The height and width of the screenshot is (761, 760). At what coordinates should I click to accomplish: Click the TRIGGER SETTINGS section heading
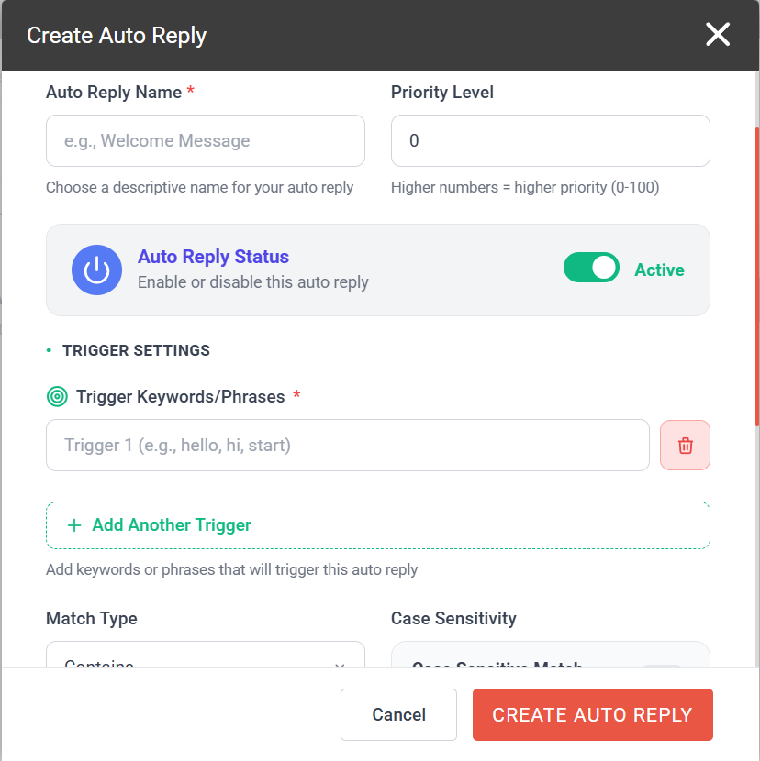[x=136, y=350]
